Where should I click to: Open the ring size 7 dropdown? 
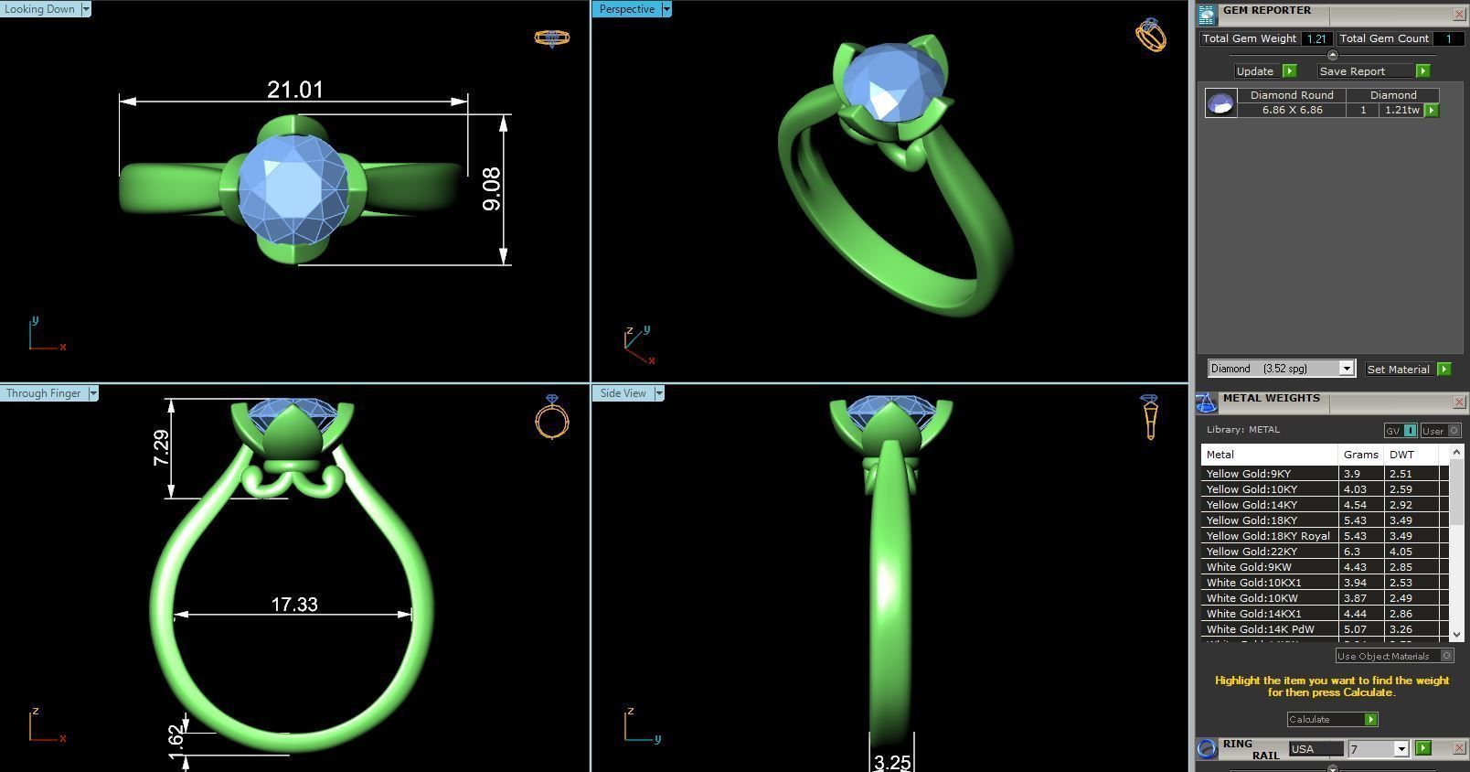[1401, 749]
